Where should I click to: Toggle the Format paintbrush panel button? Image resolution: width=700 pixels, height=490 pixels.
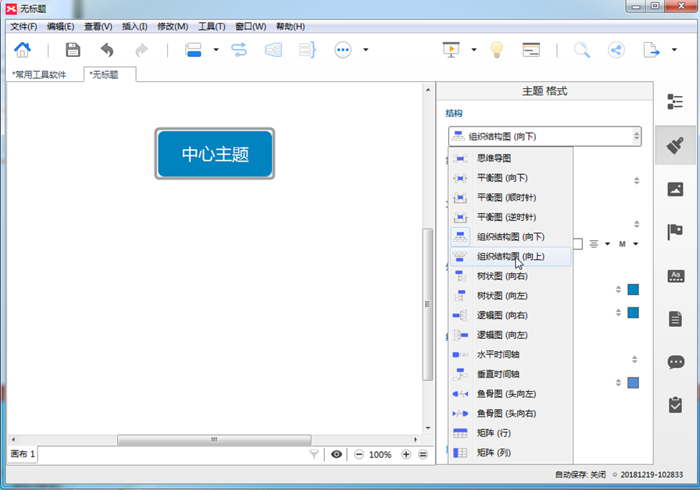point(675,145)
